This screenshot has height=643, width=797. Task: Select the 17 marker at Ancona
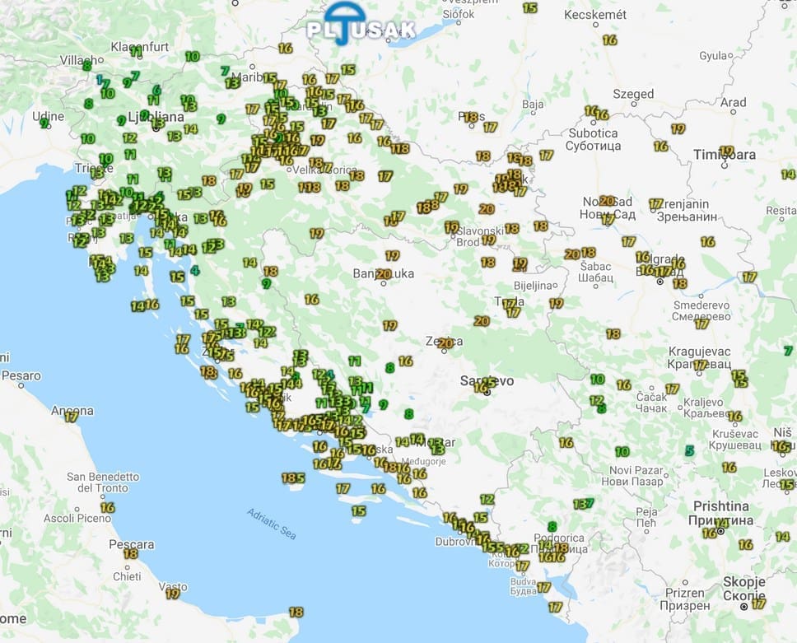pyautogui.click(x=72, y=417)
